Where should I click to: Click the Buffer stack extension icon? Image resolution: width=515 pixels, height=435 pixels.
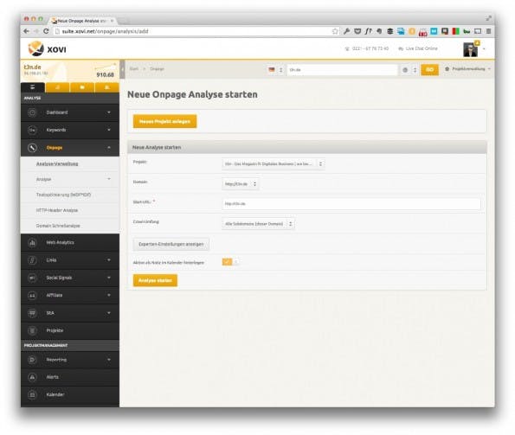coord(389,31)
